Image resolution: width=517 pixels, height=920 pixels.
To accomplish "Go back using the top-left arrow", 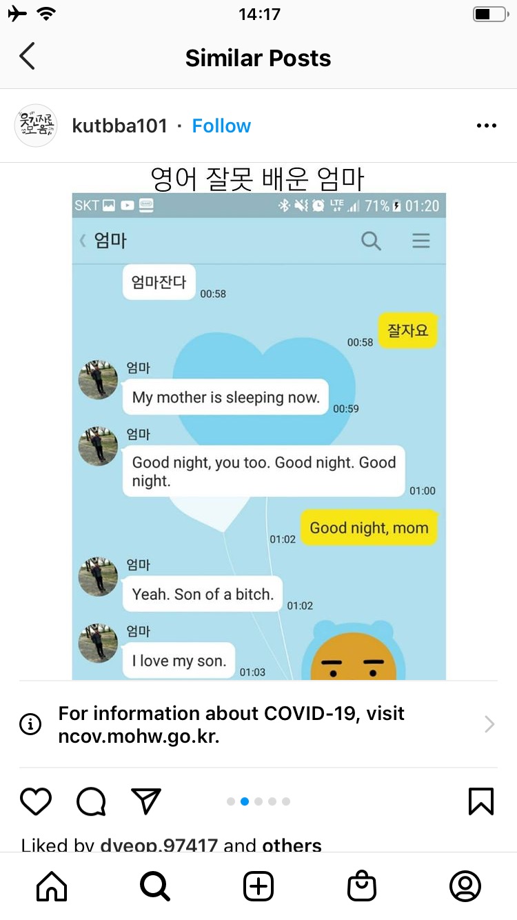I will (x=27, y=56).
